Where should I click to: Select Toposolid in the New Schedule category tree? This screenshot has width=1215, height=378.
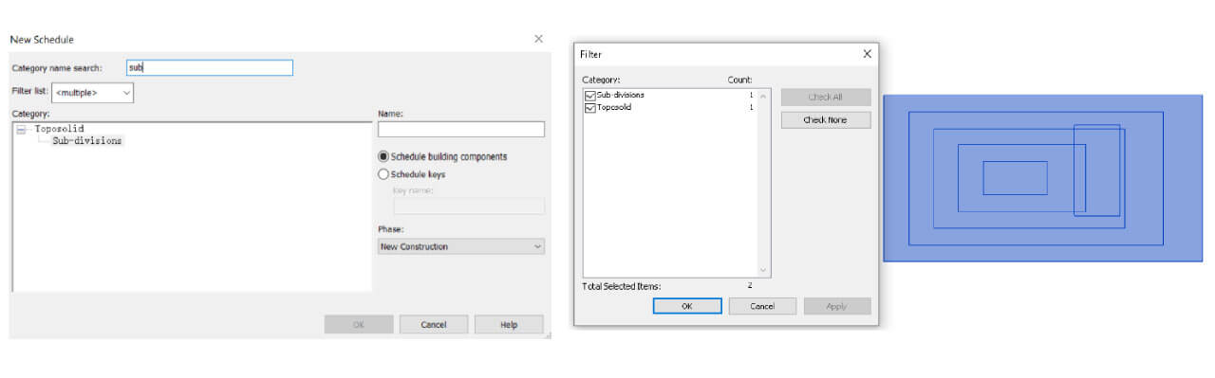[x=59, y=128]
